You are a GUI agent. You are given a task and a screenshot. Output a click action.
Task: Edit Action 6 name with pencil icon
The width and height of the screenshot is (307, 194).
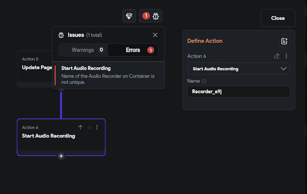(277, 56)
